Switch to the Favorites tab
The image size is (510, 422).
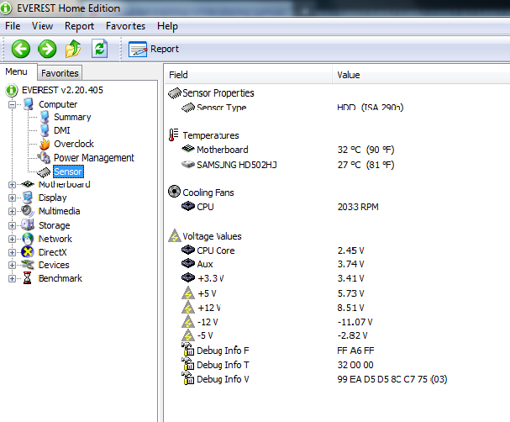point(60,73)
